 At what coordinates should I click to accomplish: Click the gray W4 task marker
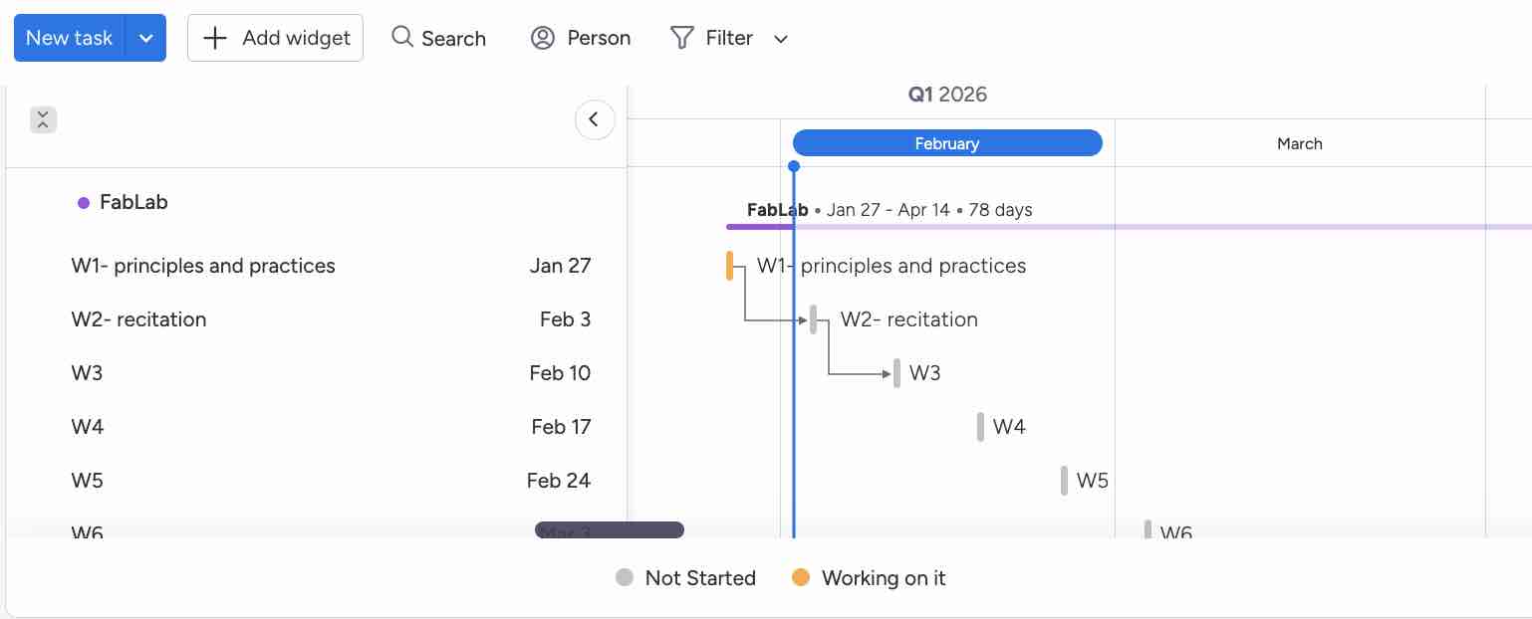tap(981, 427)
